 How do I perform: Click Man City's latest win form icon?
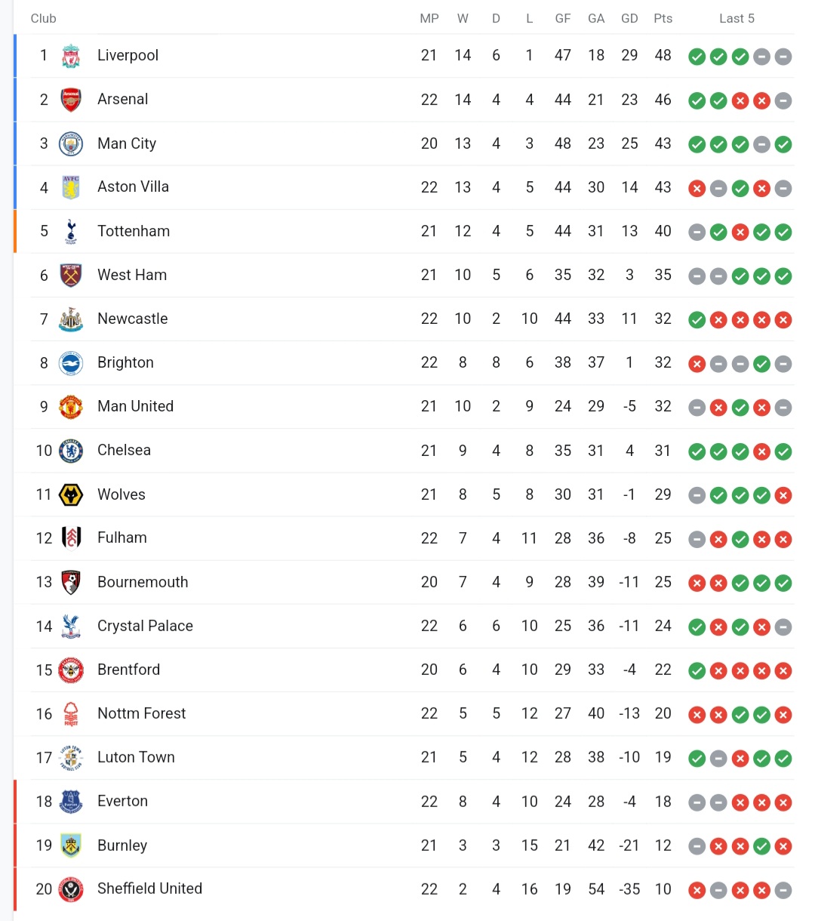[783, 144]
